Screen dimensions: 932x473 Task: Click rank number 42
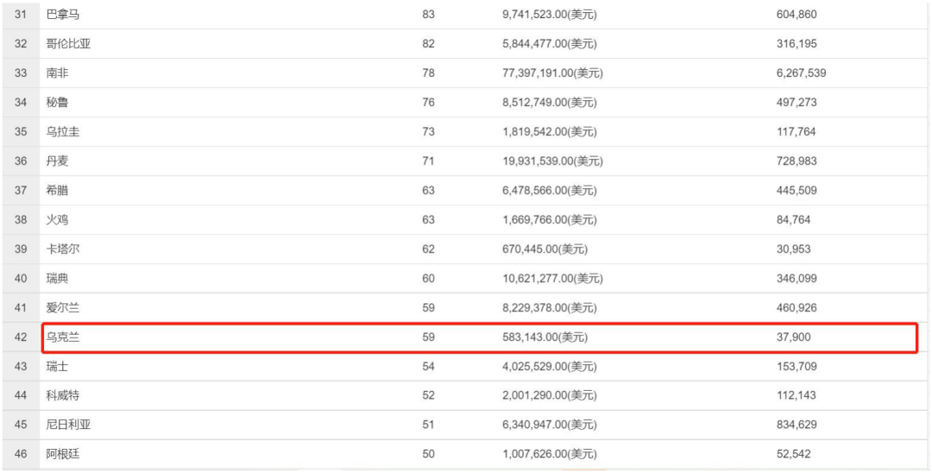pos(21,337)
